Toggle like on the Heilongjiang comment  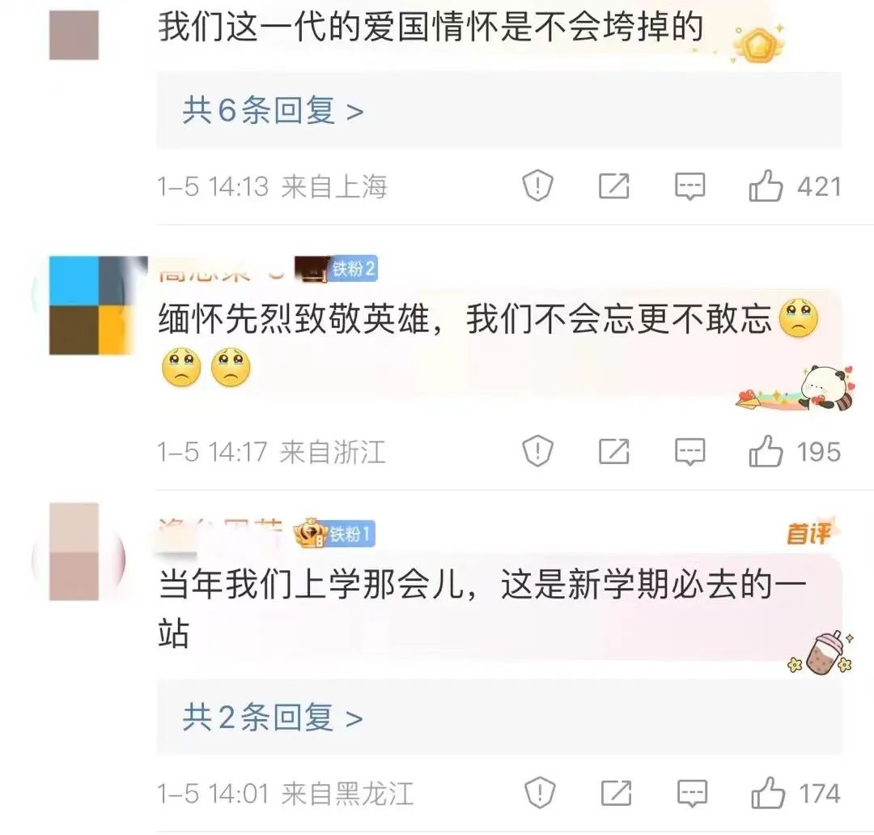pos(767,793)
